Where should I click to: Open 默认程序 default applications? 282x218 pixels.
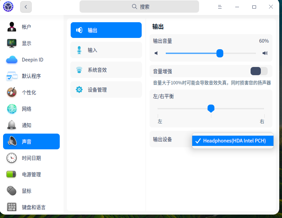[11, 76]
